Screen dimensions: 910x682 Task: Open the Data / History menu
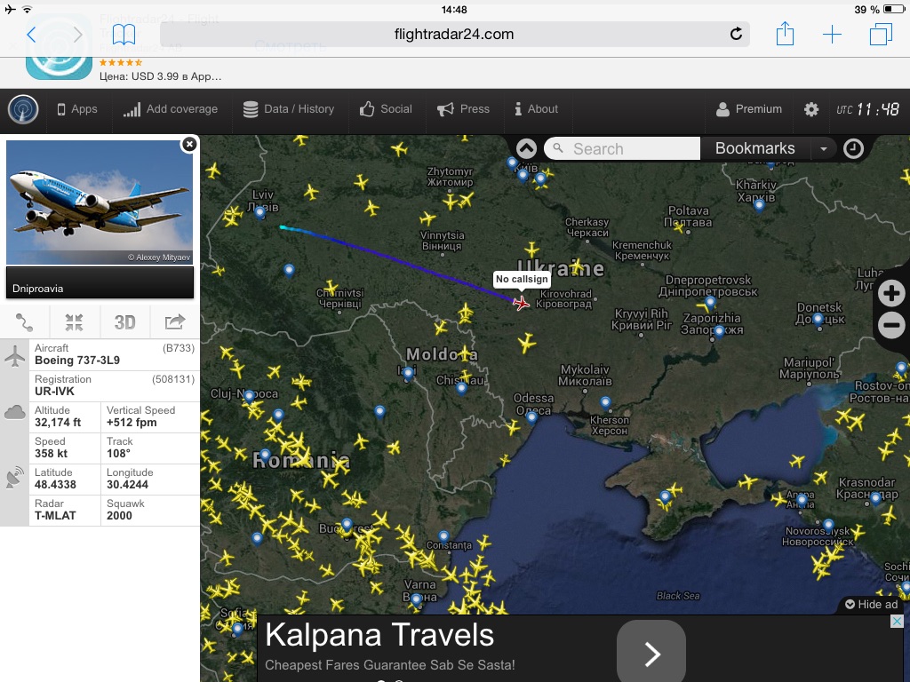289,109
